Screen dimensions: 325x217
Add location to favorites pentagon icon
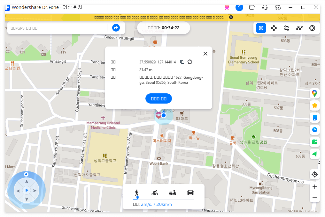click(x=190, y=62)
